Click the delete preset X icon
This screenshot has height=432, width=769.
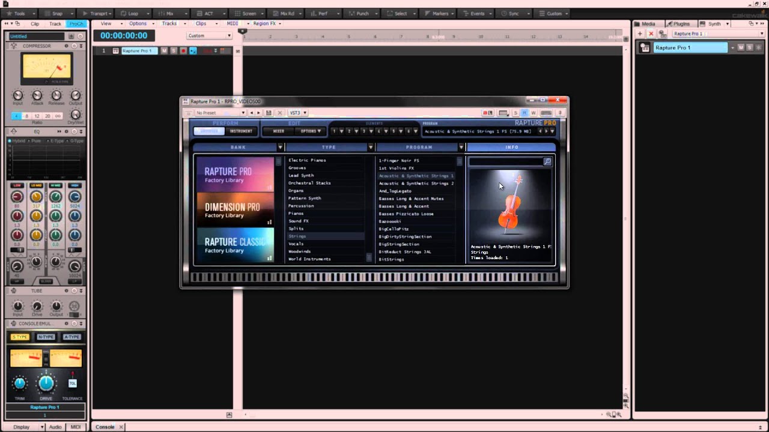click(279, 113)
